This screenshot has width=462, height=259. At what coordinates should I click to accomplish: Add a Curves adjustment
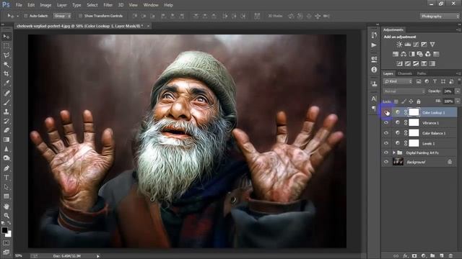click(x=416, y=45)
